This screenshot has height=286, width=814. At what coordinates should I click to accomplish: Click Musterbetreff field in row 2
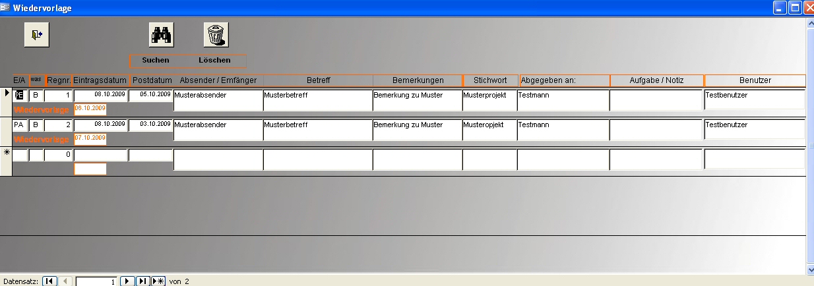(318, 130)
